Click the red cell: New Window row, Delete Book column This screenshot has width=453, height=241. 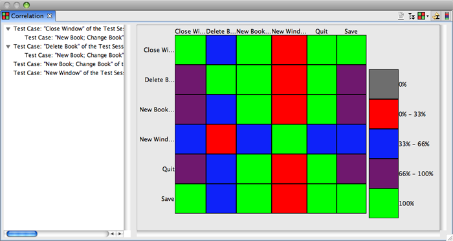(221, 139)
